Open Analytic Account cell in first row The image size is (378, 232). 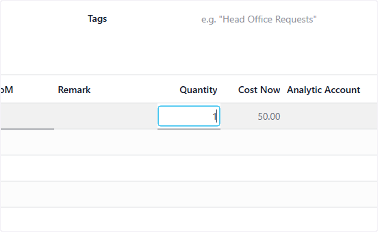tap(330, 116)
